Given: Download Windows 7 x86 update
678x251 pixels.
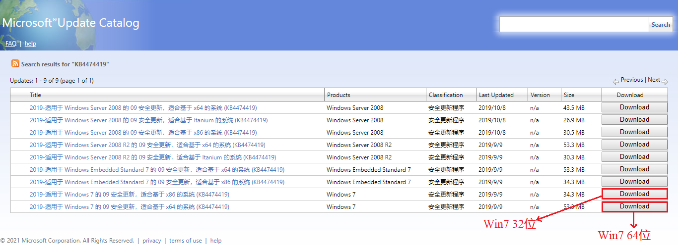Looking at the screenshot, I should point(634,194).
